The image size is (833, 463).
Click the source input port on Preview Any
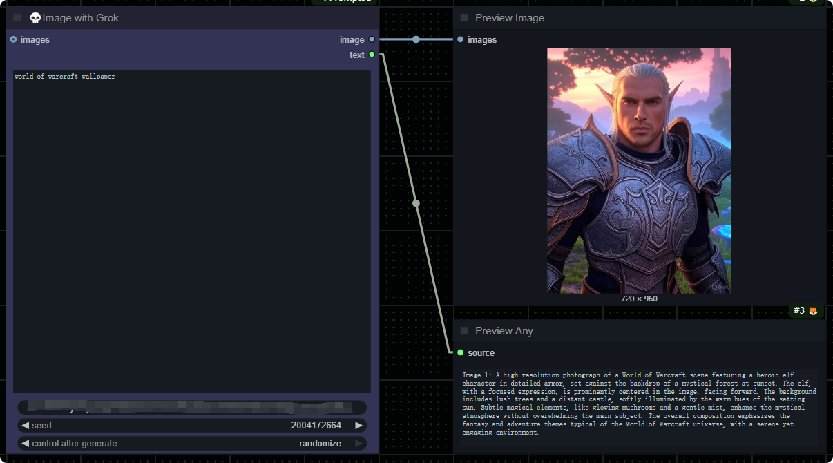(461, 352)
